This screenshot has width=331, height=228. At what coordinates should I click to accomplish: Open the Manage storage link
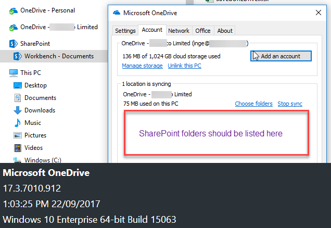(x=142, y=66)
